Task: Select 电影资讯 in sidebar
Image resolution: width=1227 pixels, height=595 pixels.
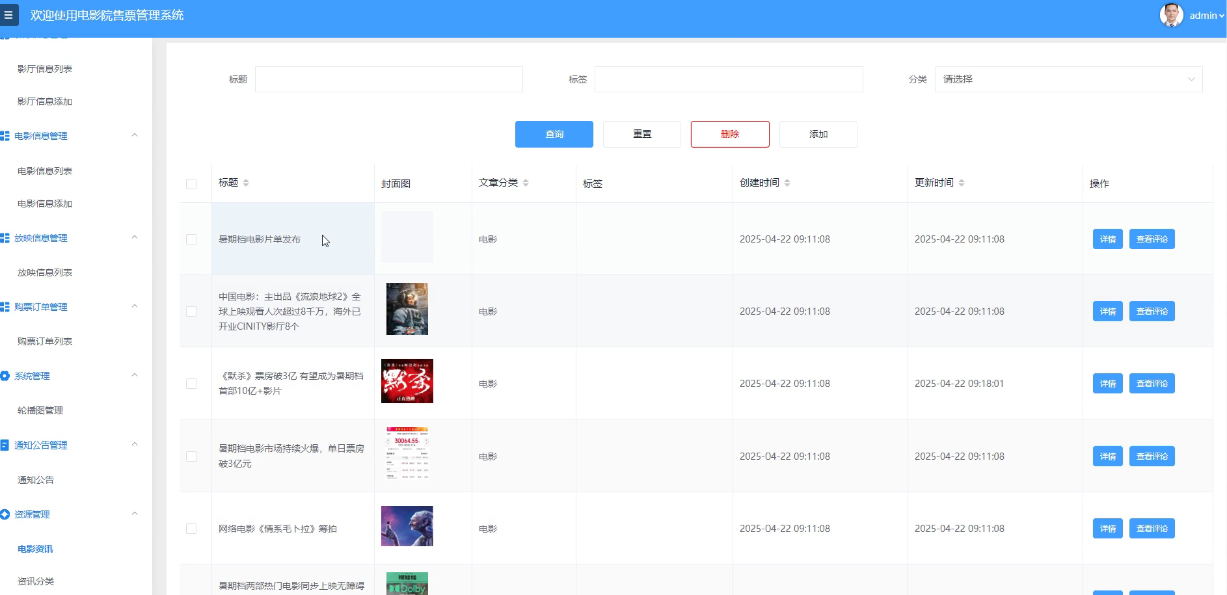Action: coord(36,549)
